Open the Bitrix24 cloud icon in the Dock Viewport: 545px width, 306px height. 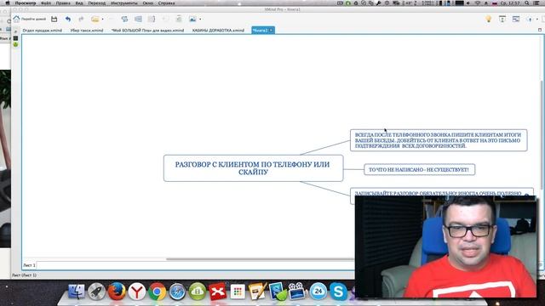coord(318,292)
